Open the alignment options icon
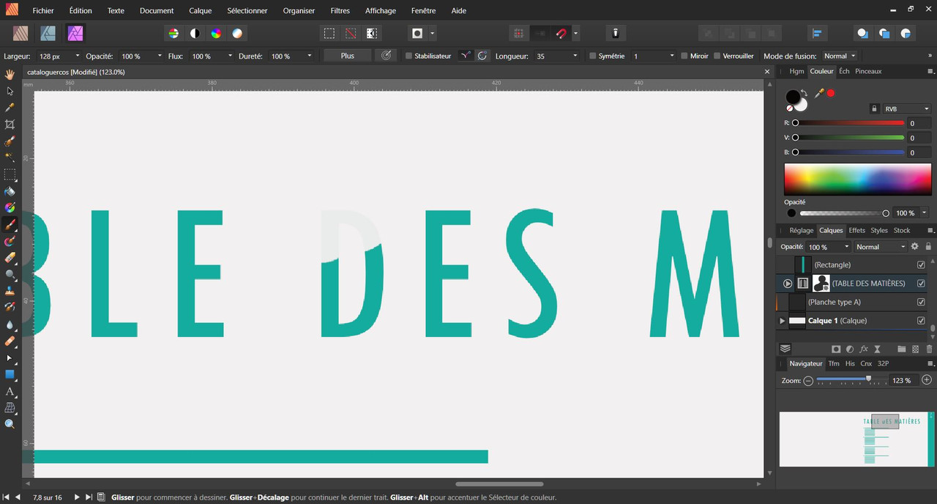The height and width of the screenshot is (504, 937). point(817,33)
